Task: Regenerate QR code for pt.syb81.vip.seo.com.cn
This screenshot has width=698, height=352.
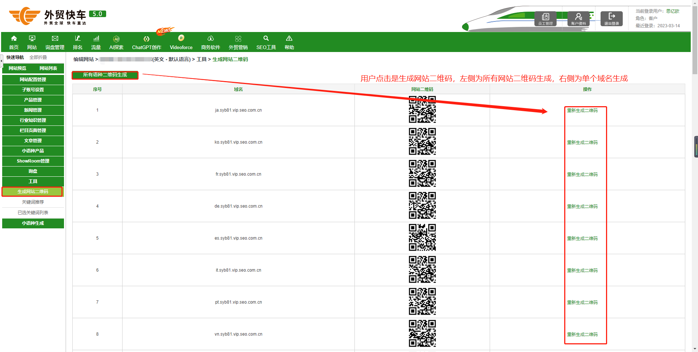Action: (x=582, y=303)
